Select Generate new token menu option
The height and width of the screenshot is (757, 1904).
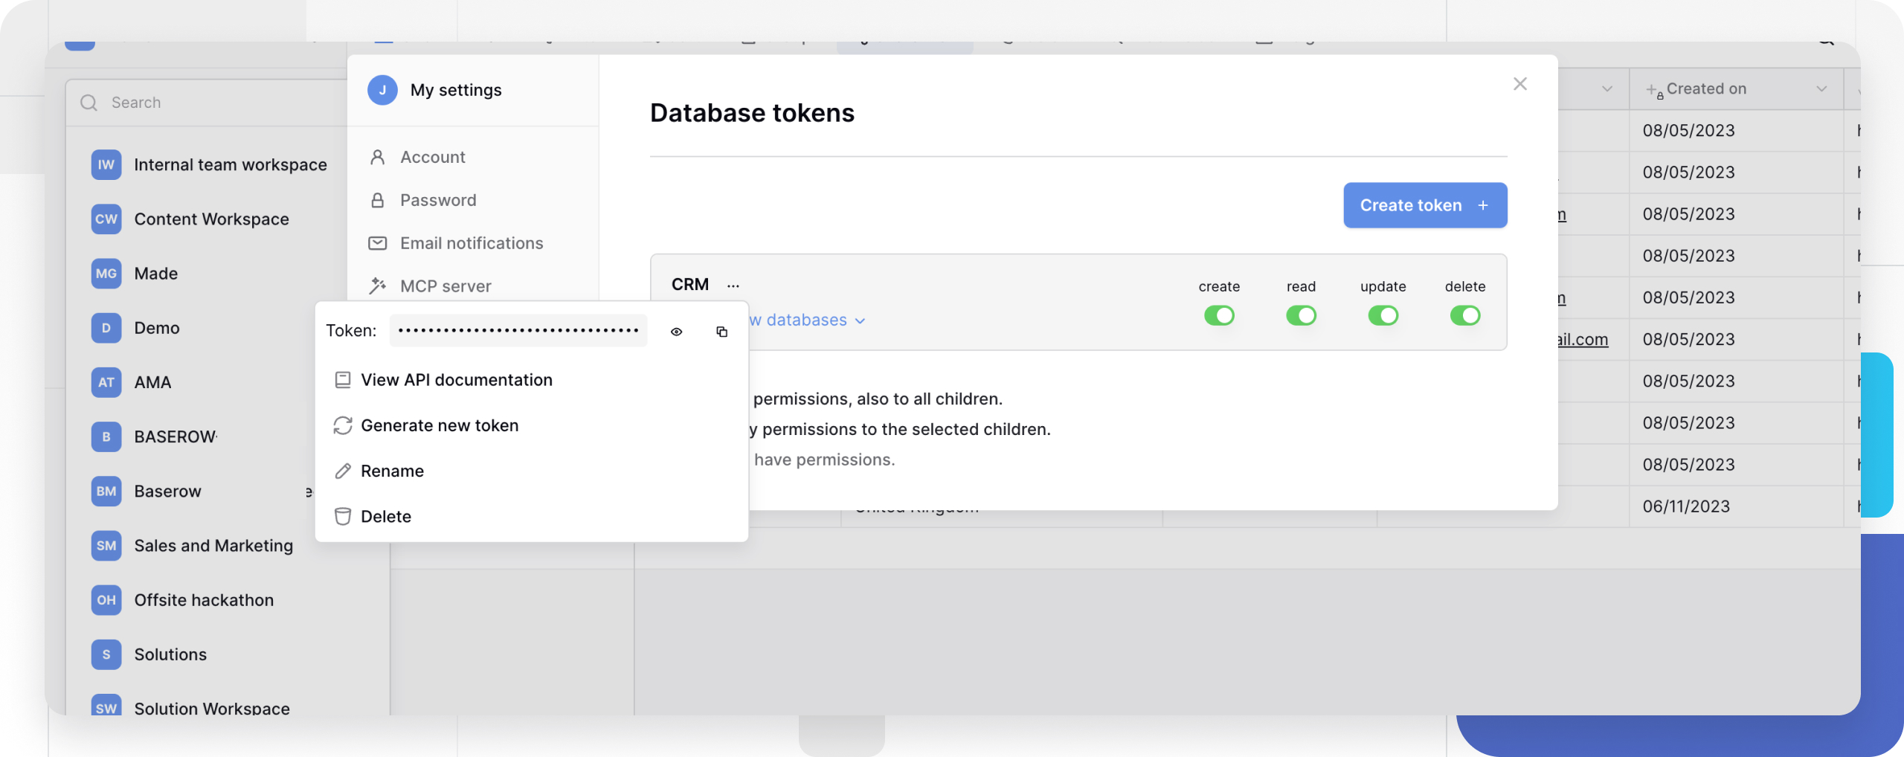click(x=439, y=425)
